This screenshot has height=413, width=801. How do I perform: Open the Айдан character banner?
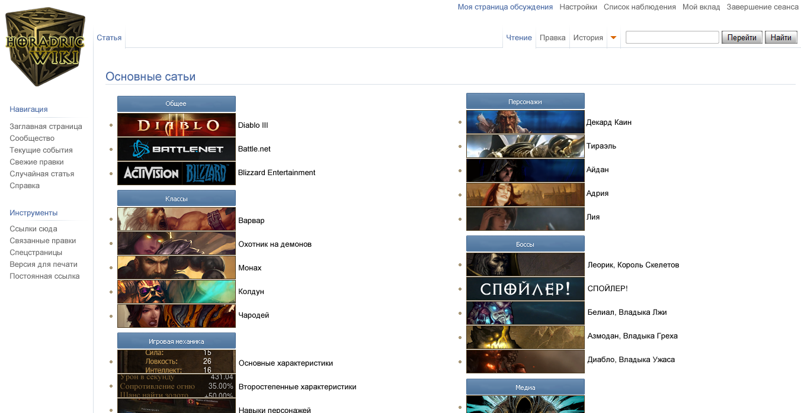coord(526,170)
